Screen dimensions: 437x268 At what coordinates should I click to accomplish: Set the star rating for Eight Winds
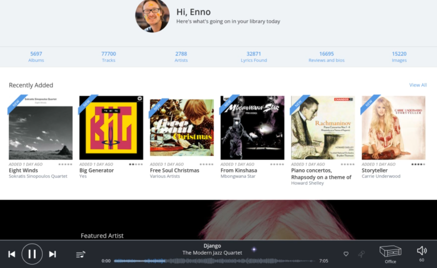pos(65,164)
